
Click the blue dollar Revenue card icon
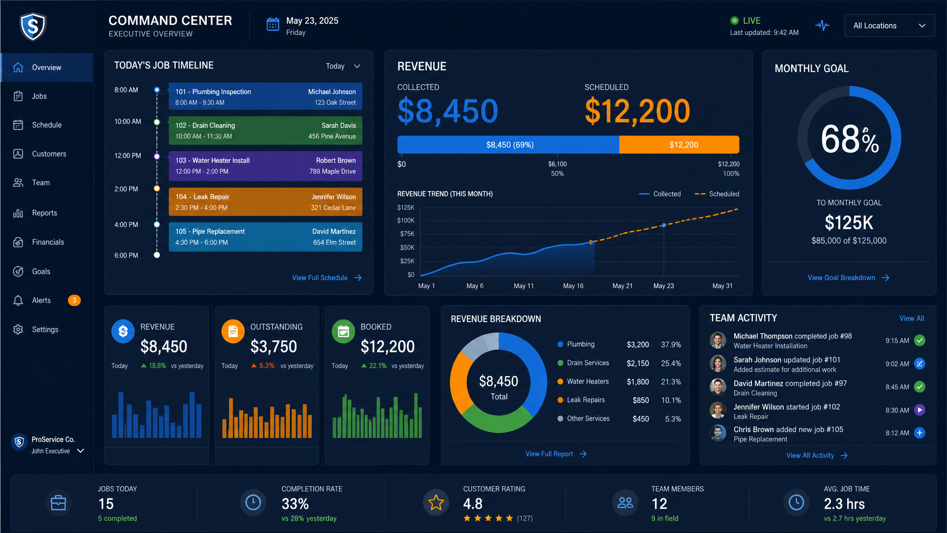123,331
